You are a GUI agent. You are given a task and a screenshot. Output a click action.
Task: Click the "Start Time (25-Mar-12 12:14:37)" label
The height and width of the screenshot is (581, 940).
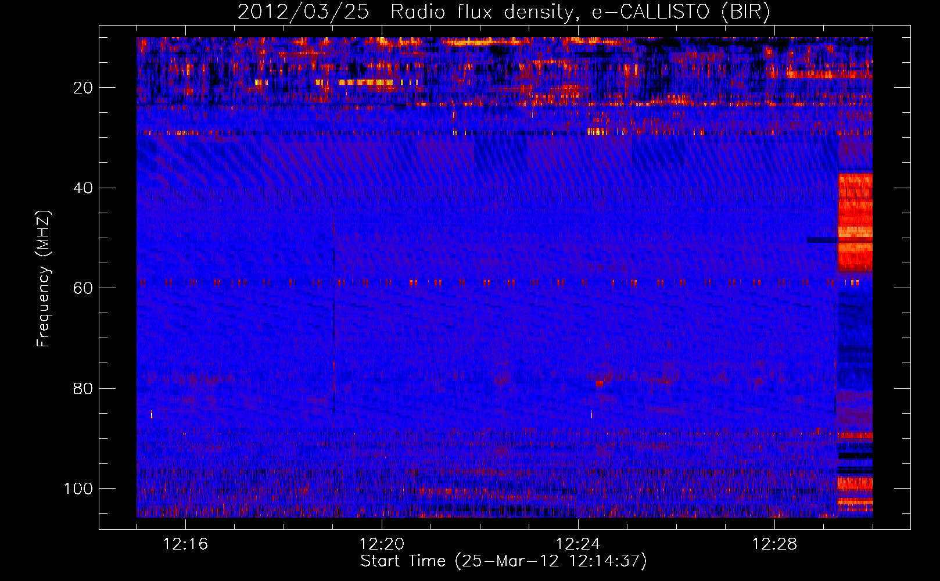(504, 561)
